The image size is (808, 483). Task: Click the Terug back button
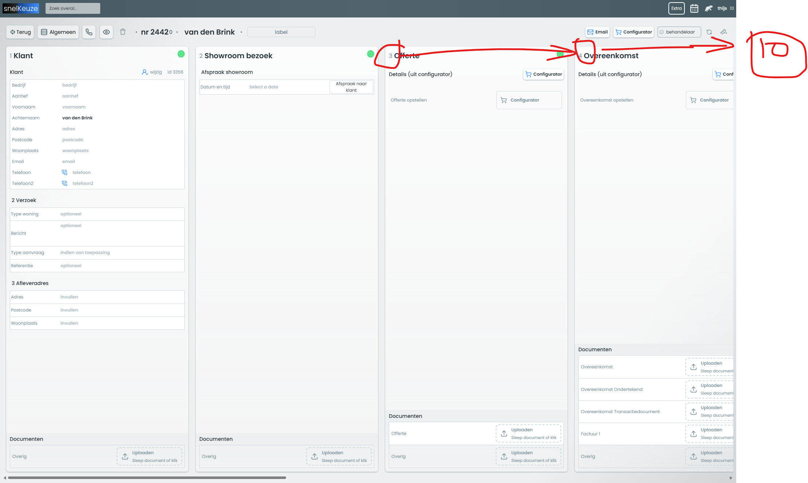tap(20, 32)
